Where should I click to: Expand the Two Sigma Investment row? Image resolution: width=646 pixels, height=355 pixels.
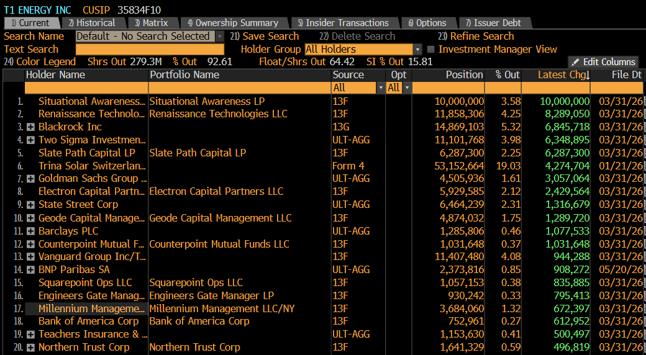[x=30, y=140]
